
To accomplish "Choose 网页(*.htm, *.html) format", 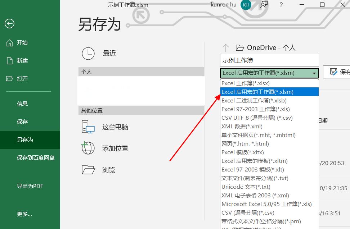I will coord(269,144).
